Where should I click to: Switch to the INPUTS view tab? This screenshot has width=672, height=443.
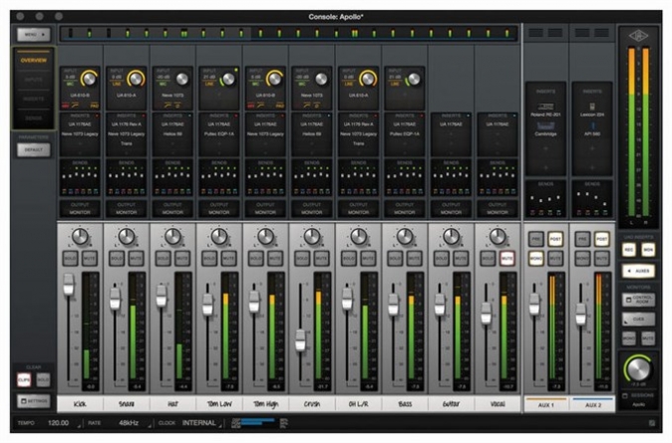(34, 80)
